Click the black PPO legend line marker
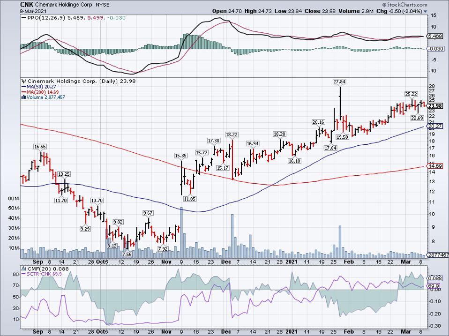This screenshot has height=336, width=449. 24,18
